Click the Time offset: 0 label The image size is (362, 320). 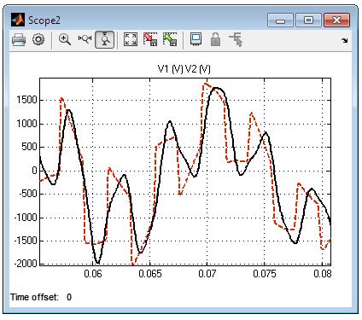click(x=41, y=297)
